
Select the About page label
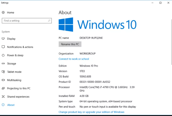(x=11, y=105)
